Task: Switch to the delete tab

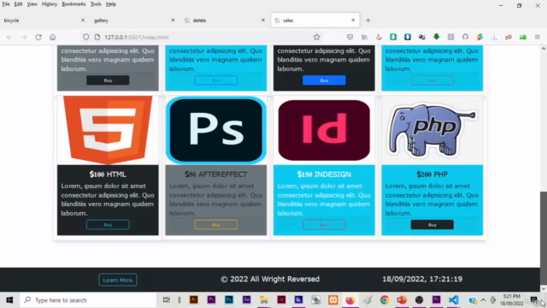Action: (x=224, y=21)
